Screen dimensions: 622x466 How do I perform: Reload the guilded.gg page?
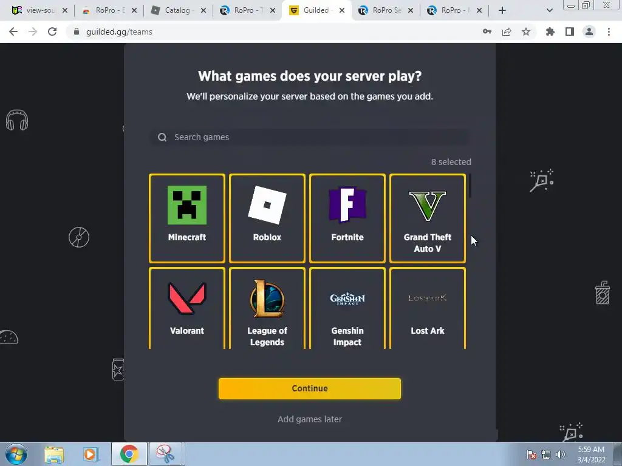tap(52, 32)
